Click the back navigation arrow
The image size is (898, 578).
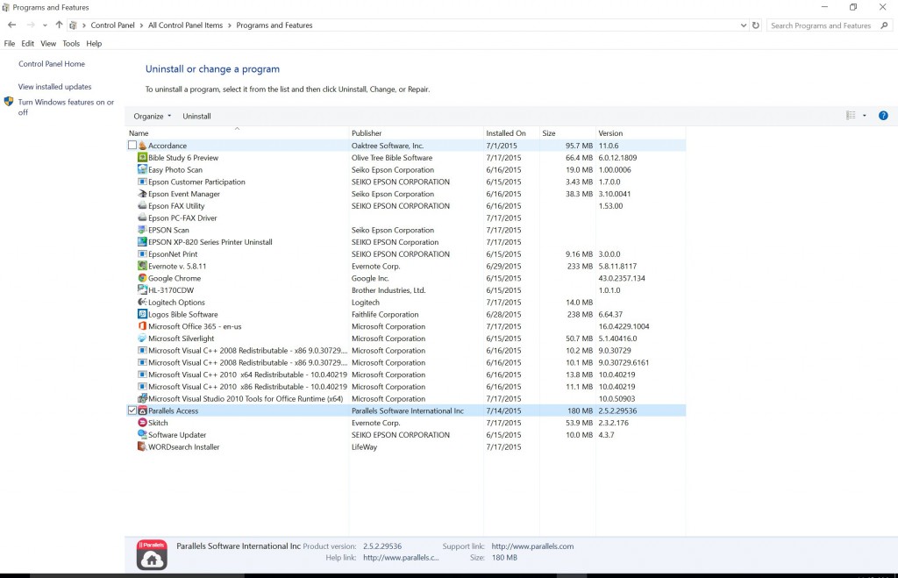11,25
